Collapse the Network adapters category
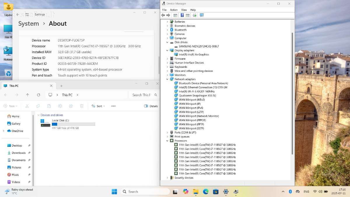350x197 pixels. click(167, 79)
